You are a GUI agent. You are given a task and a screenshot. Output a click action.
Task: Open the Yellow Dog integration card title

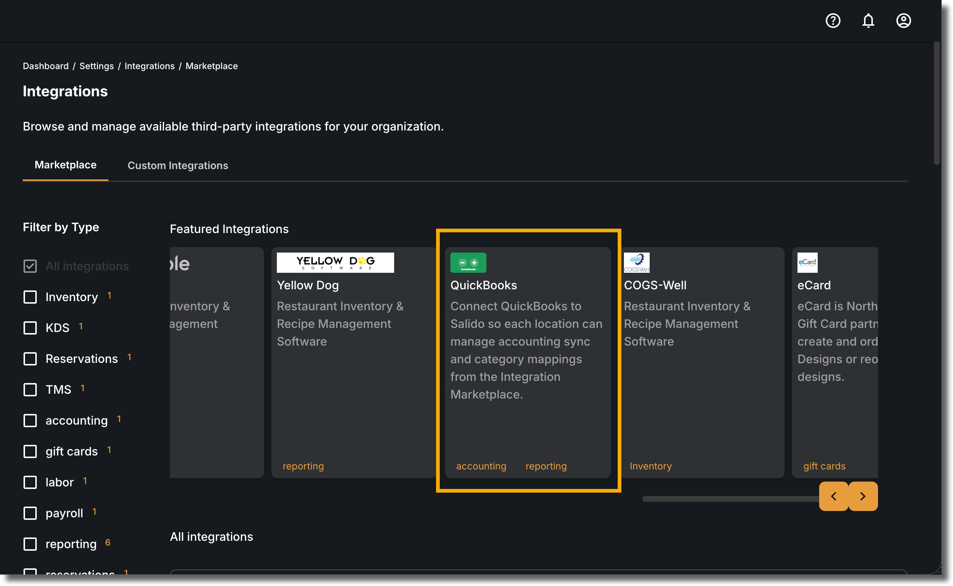308,285
